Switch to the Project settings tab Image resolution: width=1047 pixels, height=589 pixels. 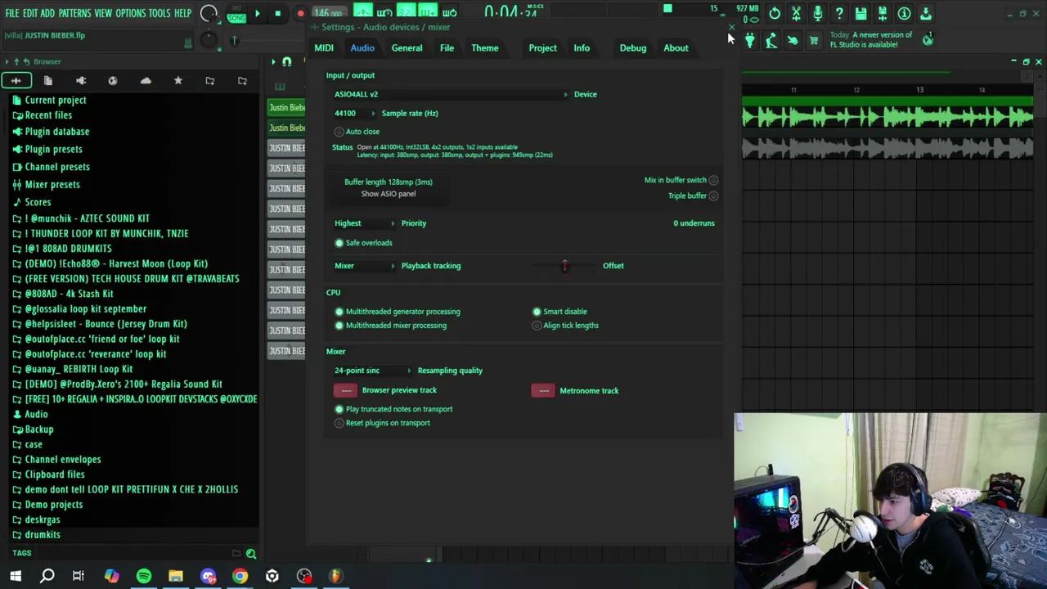point(542,47)
